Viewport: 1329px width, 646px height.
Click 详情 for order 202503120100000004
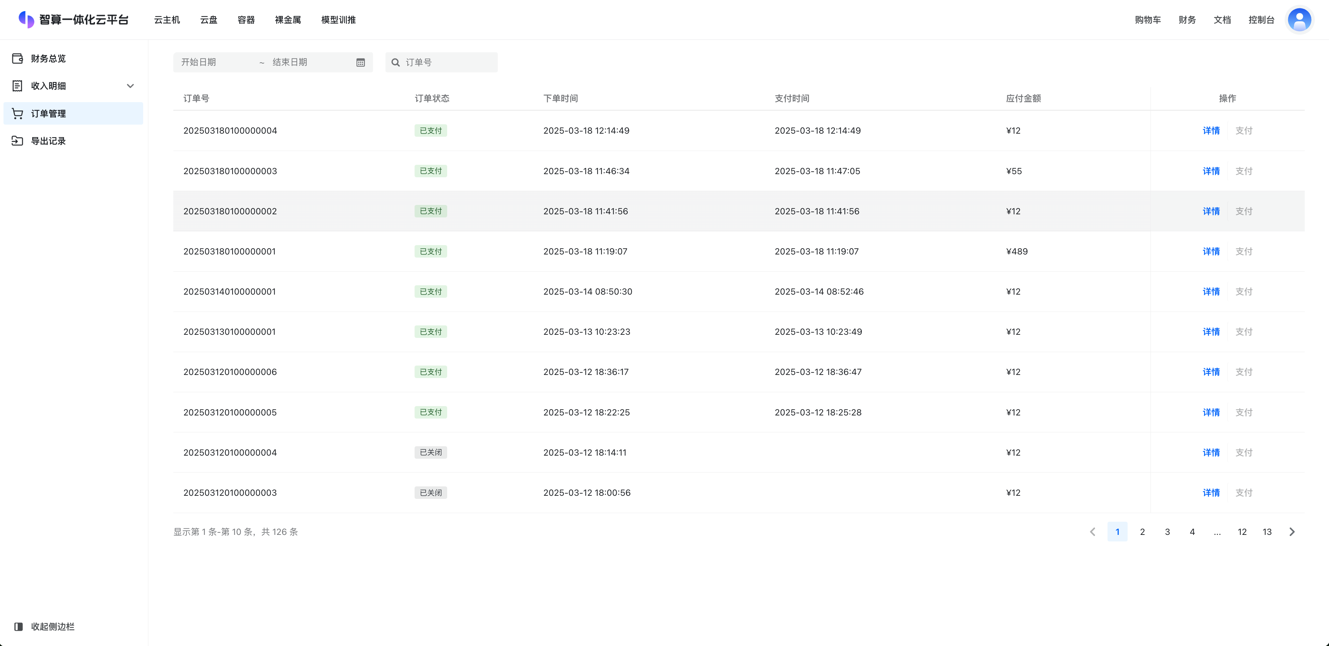[1211, 452]
